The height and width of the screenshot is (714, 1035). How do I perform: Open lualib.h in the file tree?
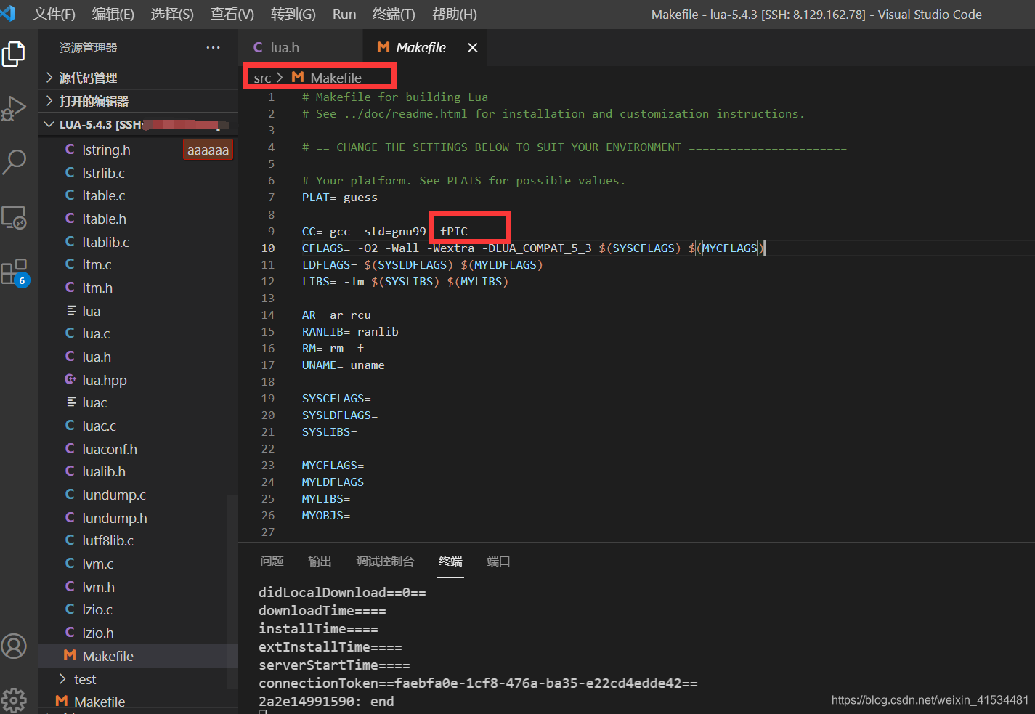104,471
